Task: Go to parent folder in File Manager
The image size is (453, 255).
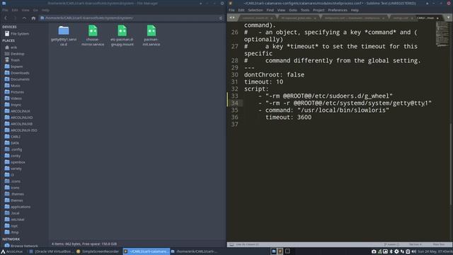Action: point(24,18)
